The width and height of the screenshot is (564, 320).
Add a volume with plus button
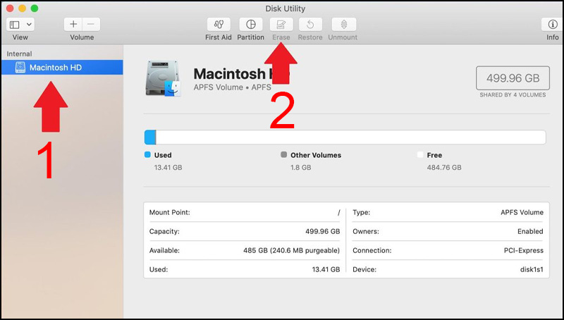coord(73,25)
